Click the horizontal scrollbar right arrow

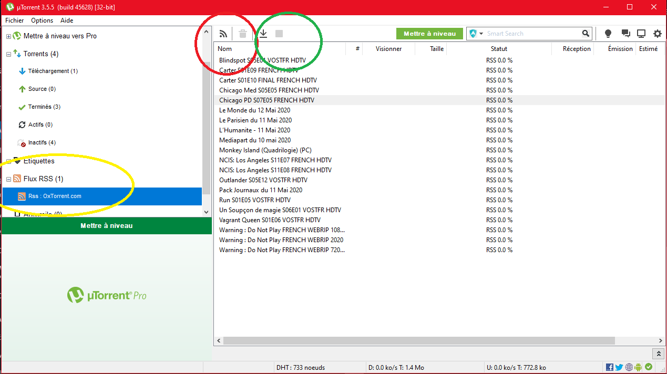coord(660,341)
